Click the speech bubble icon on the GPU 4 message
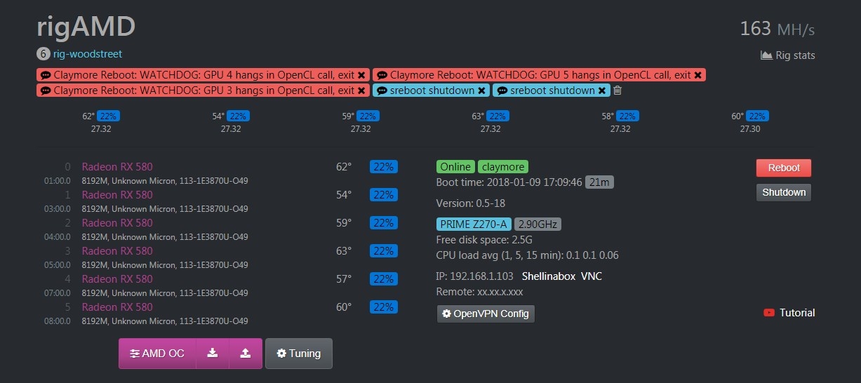 pos(46,75)
